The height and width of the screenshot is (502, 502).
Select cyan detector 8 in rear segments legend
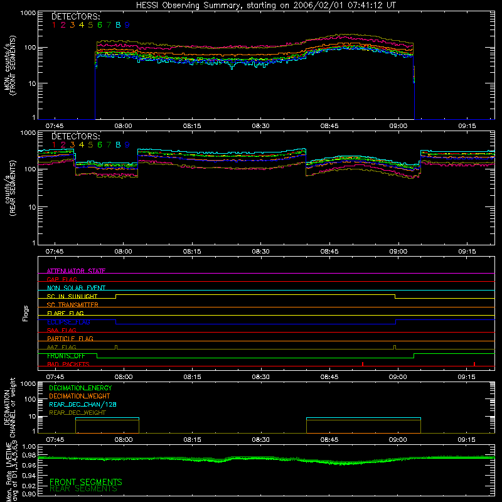(x=118, y=145)
